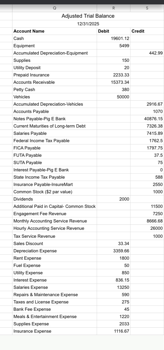Image resolution: width=164 pixels, height=350 pixels.
Task: Click the Account Name header cell
Action: [x=55, y=31]
